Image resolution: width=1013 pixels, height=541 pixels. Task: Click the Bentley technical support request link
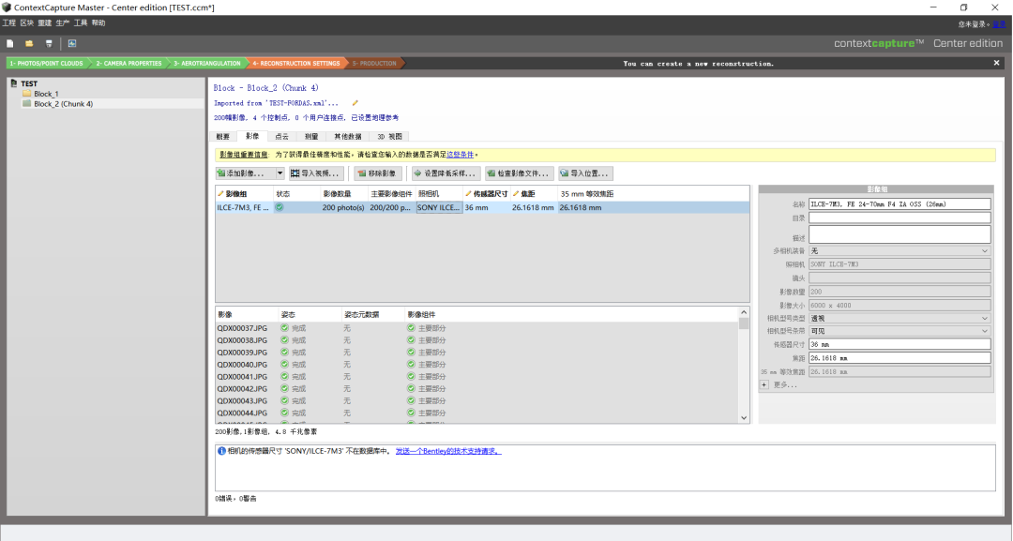pos(448,451)
